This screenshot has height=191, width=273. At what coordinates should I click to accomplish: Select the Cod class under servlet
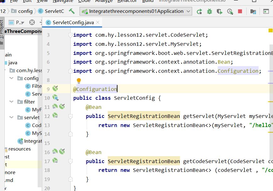tap(33, 125)
